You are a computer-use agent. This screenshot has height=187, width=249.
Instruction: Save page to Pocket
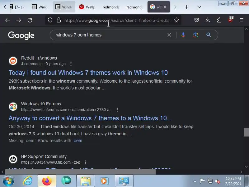[197, 20]
